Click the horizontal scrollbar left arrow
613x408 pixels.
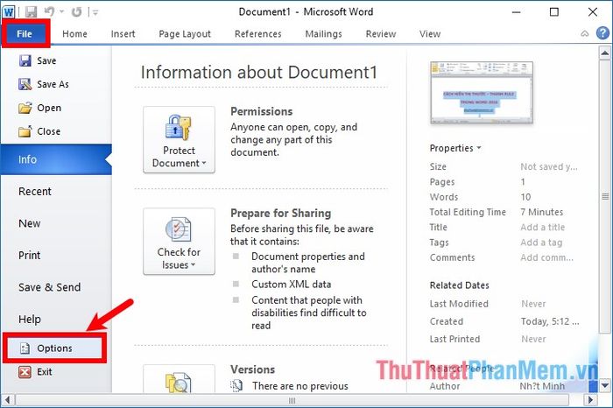pyautogui.click(x=7, y=400)
